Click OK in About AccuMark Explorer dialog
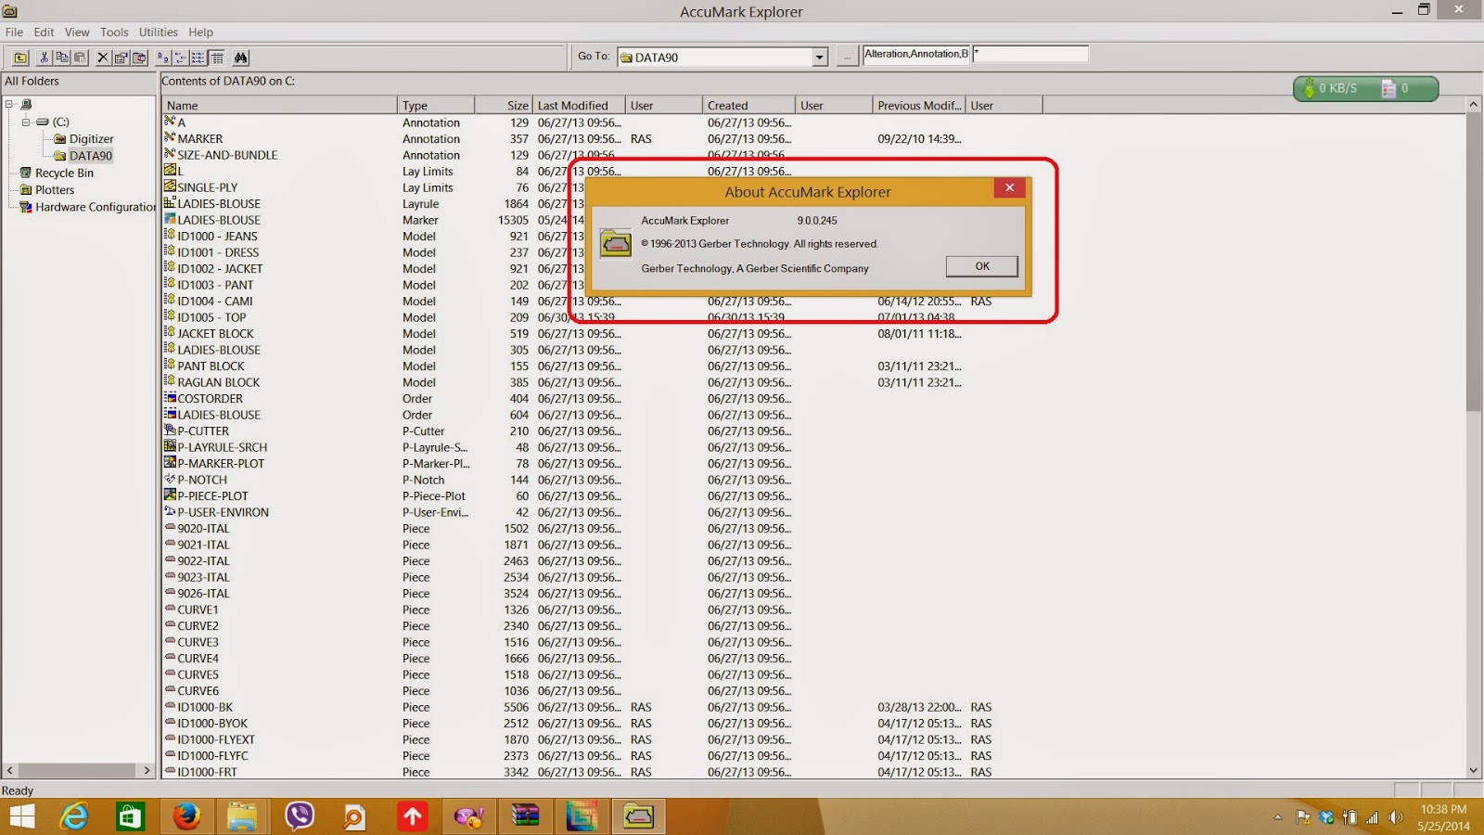 982,266
